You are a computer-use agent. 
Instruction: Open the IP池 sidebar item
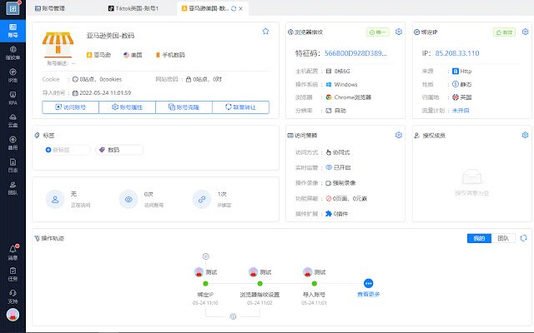[13, 76]
